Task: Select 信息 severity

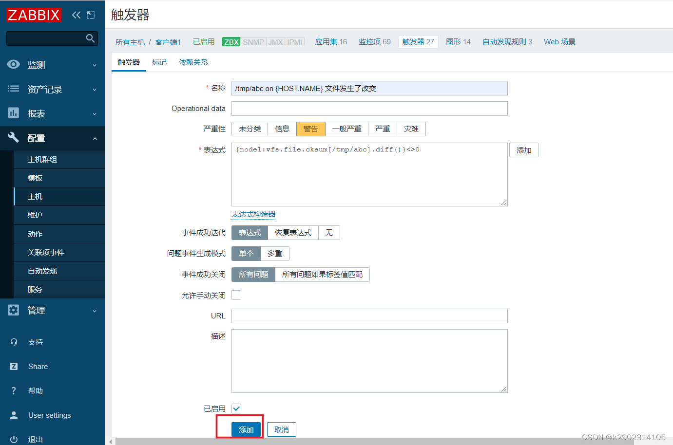Action: coord(282,129)
